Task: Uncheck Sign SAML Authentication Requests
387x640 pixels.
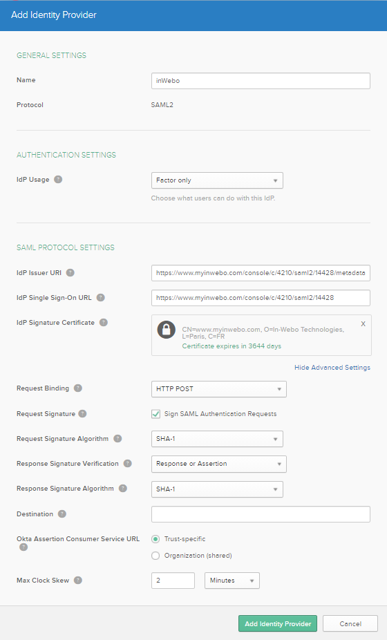Action: [x=155, y=414]
